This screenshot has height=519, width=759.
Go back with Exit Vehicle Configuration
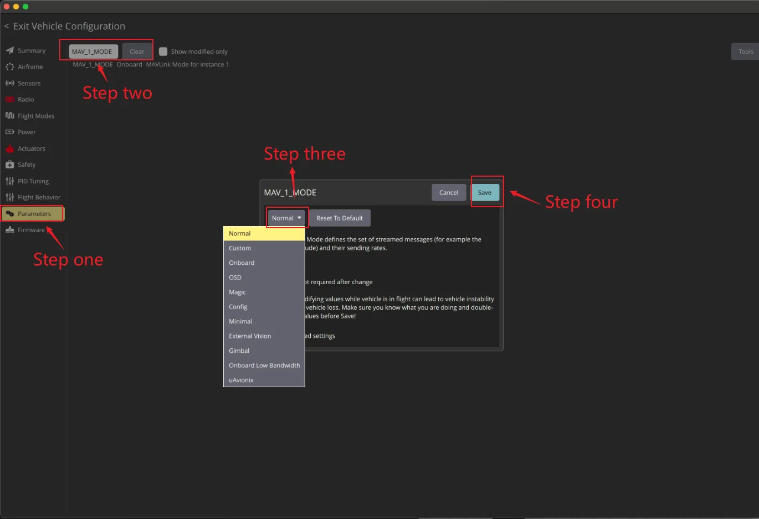[x=64, y=26]
